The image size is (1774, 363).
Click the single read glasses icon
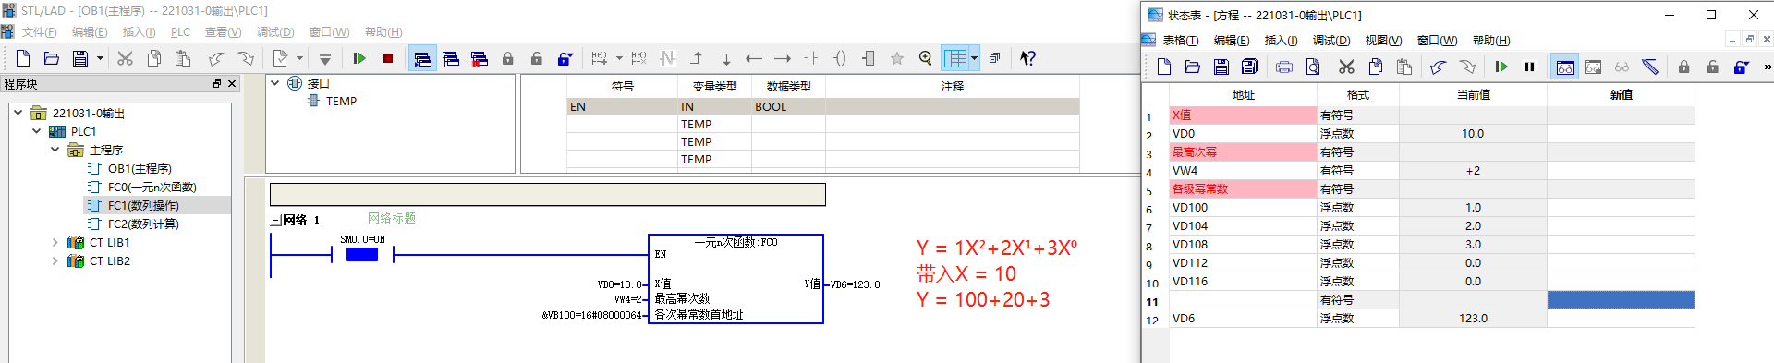1622,67
